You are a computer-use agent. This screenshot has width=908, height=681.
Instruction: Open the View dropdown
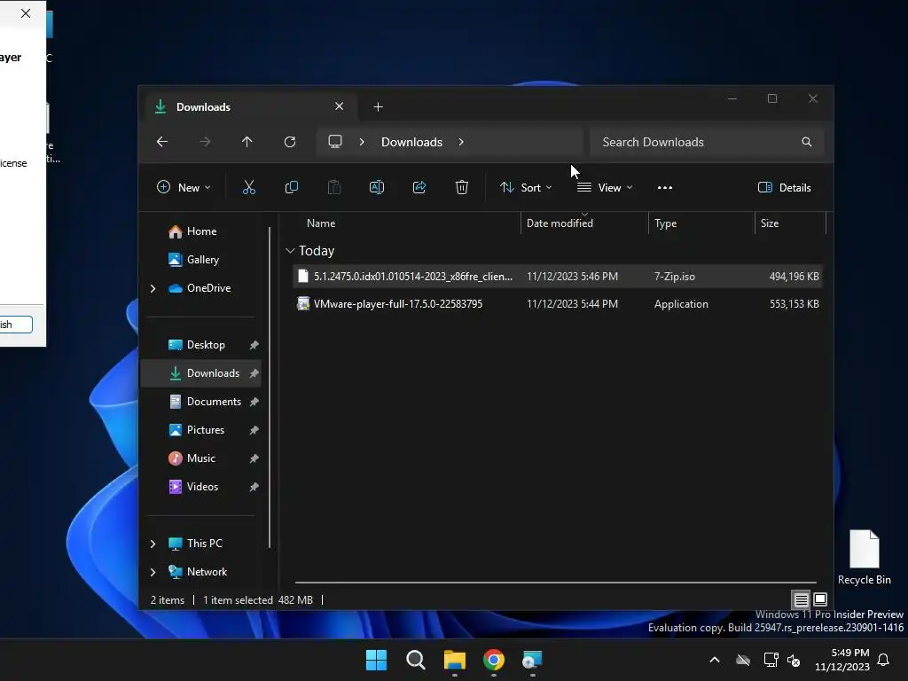605,188
